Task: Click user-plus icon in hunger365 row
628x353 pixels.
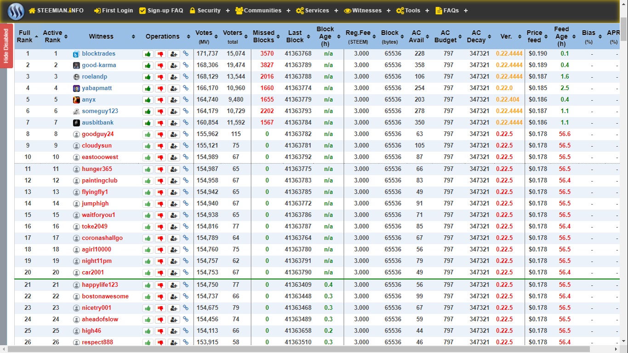Action: [174, 170]
